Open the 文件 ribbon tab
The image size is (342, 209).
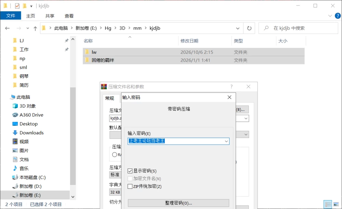click(x=11, y=16)
